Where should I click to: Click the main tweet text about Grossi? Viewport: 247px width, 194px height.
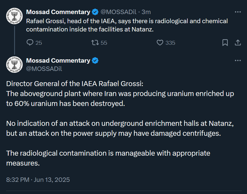[120, 123]
